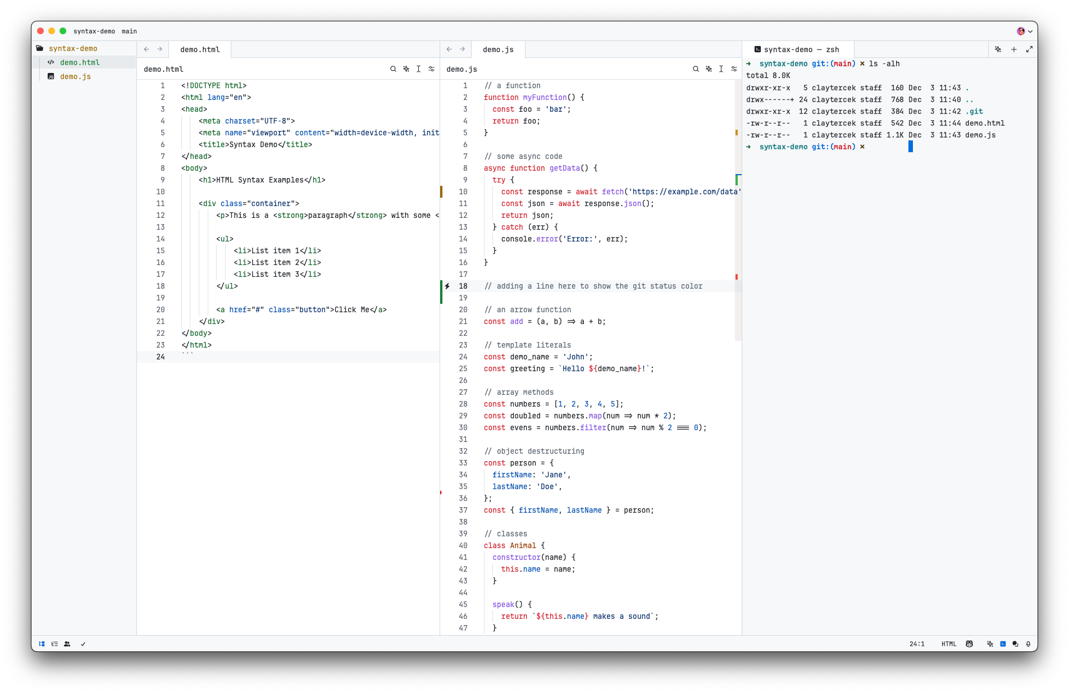Go forward in demo.html pane

[159, 49]
